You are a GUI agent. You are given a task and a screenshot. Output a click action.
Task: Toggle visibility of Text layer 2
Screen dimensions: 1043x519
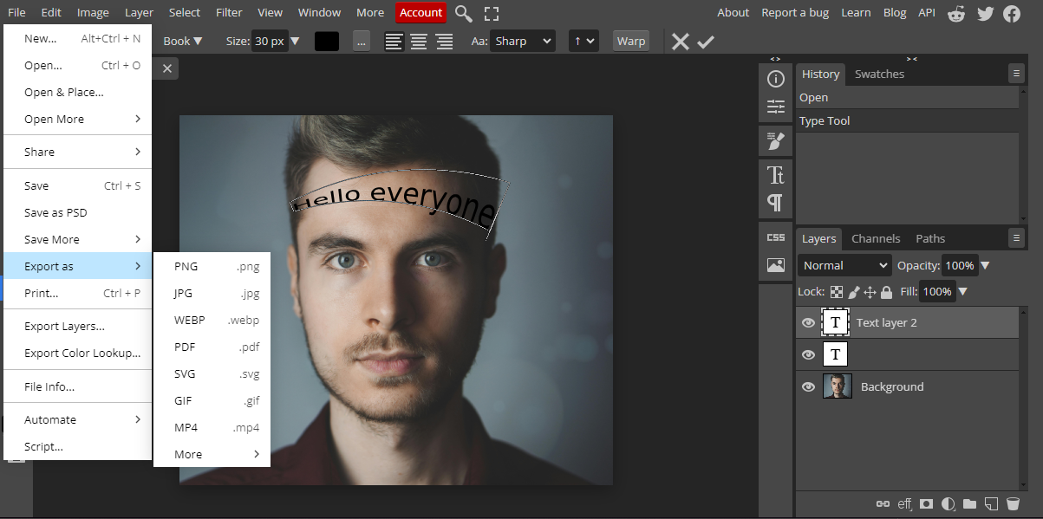coord(808,322)
